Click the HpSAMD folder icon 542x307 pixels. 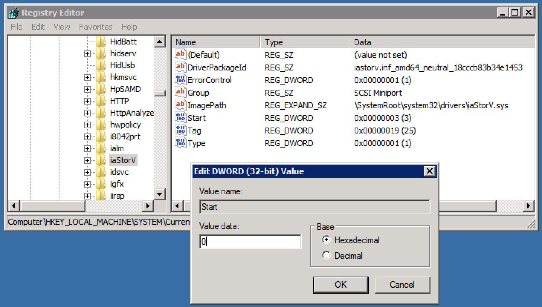point(101,89)
